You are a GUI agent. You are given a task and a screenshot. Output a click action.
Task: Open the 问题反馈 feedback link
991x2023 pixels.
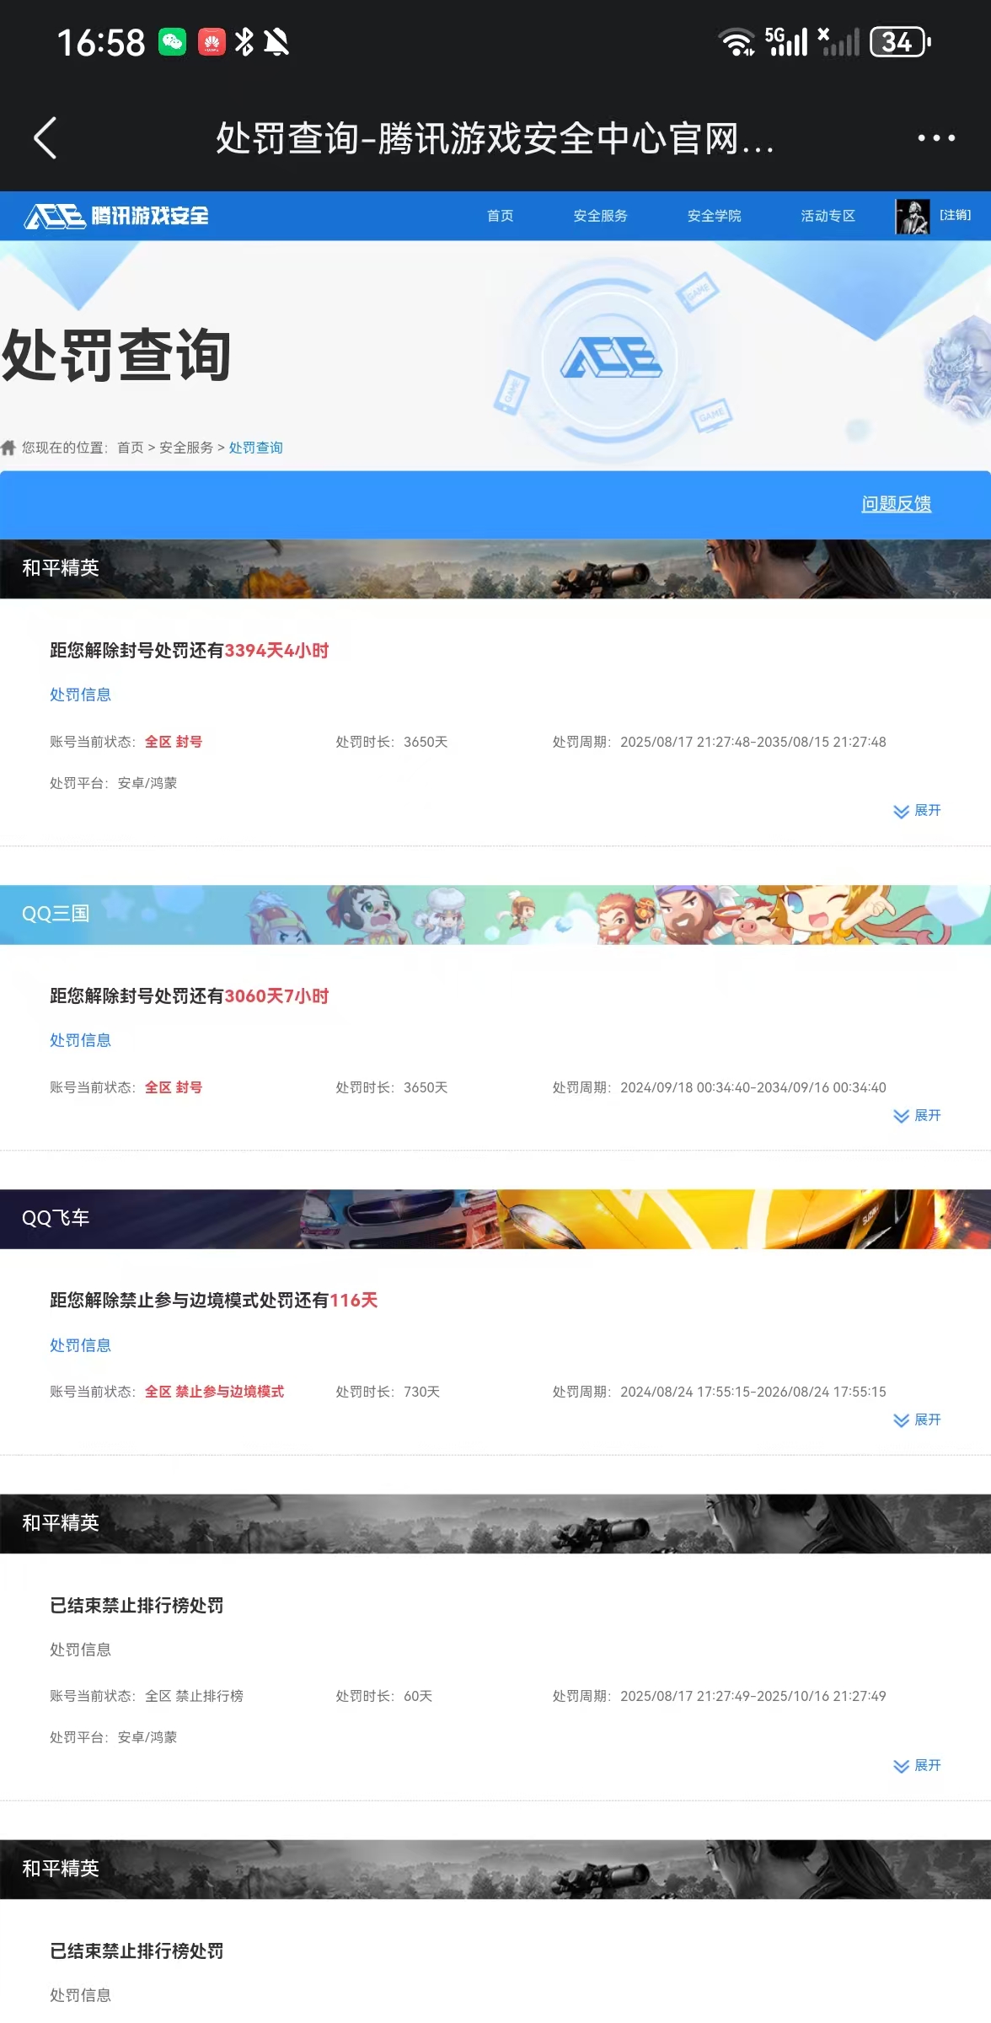897,504
